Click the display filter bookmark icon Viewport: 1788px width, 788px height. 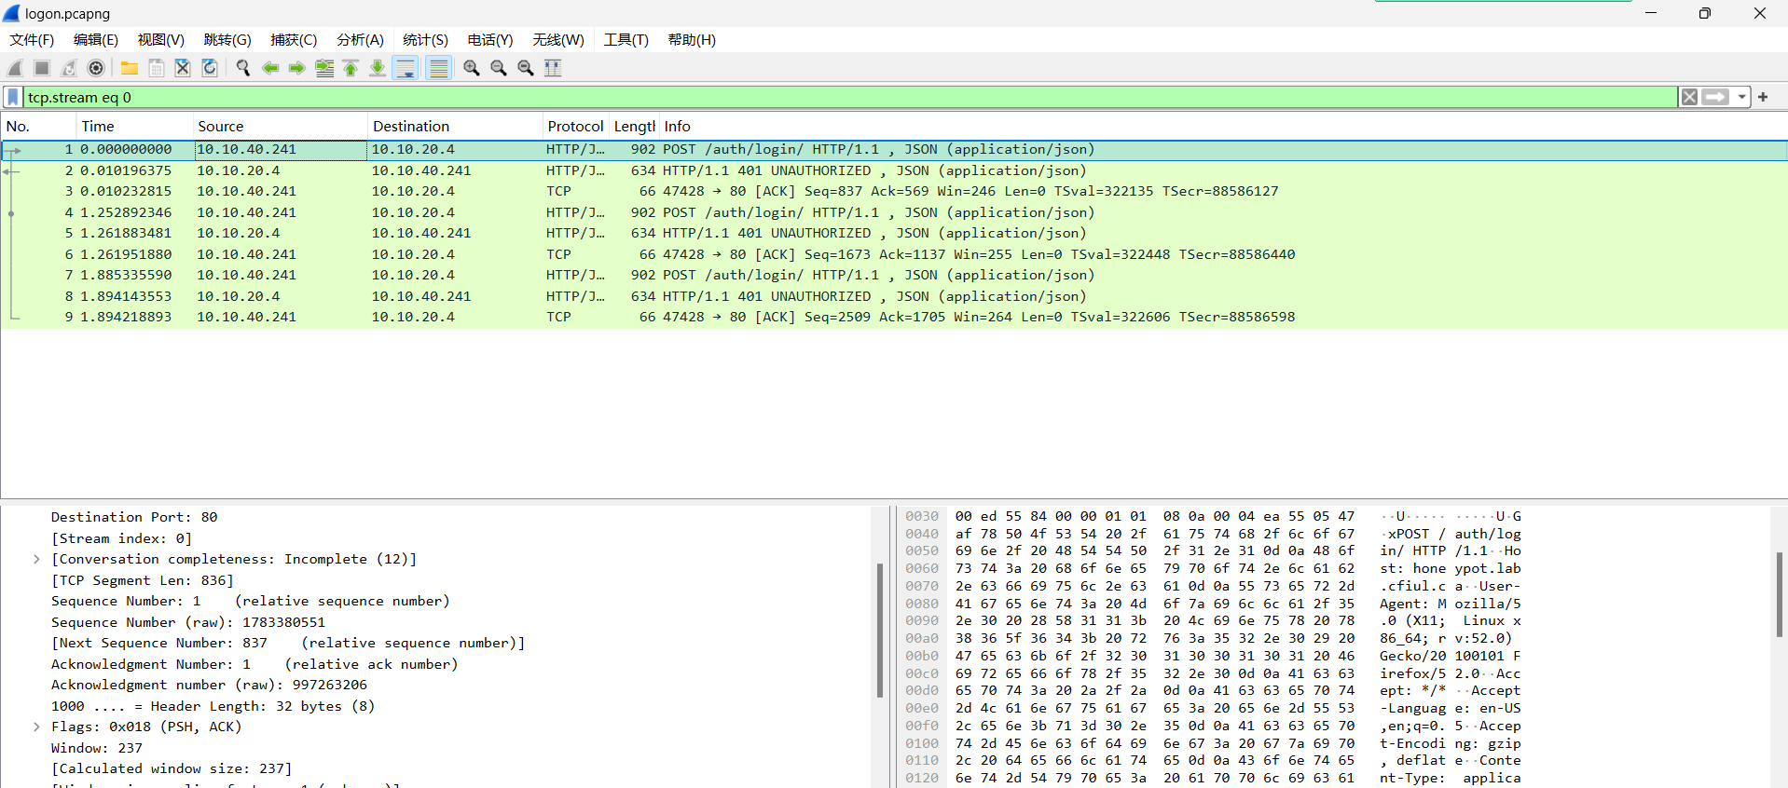[x=13, y=97]
